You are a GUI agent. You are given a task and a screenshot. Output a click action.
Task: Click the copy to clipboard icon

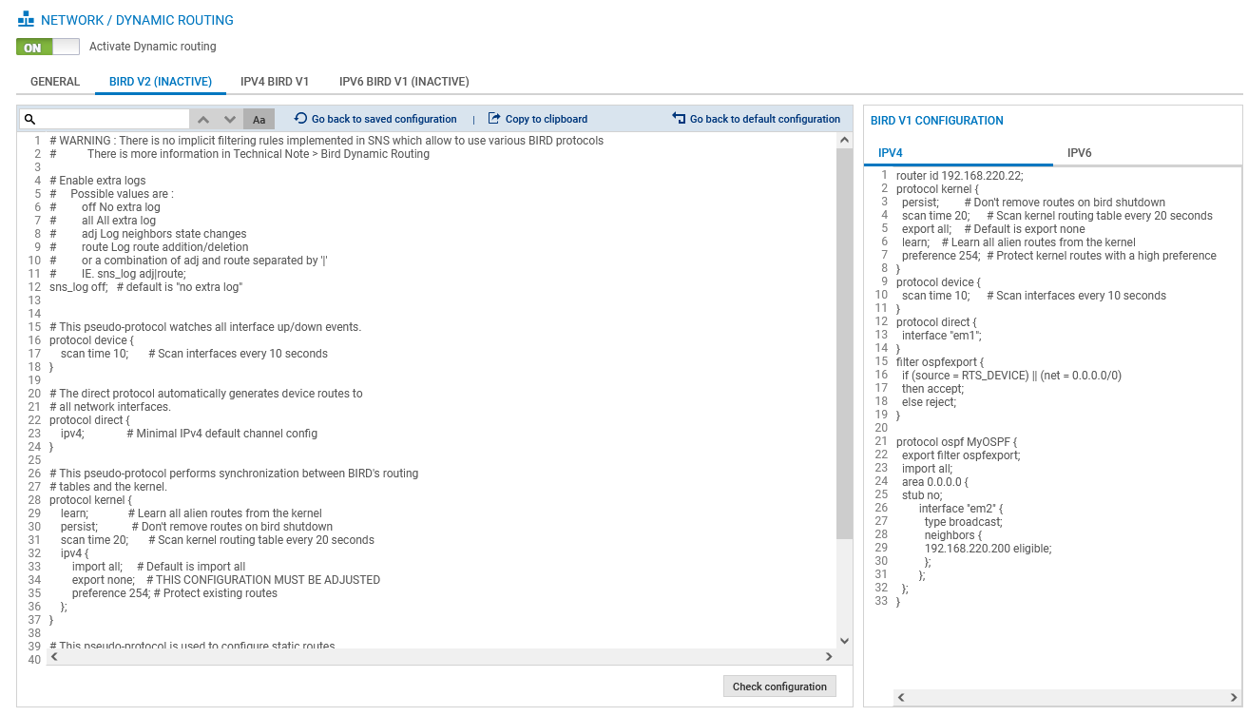(x=494, y=119)
